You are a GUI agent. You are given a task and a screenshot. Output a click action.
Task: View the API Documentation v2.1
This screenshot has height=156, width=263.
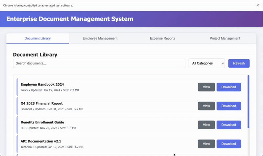tap(206, 144)
